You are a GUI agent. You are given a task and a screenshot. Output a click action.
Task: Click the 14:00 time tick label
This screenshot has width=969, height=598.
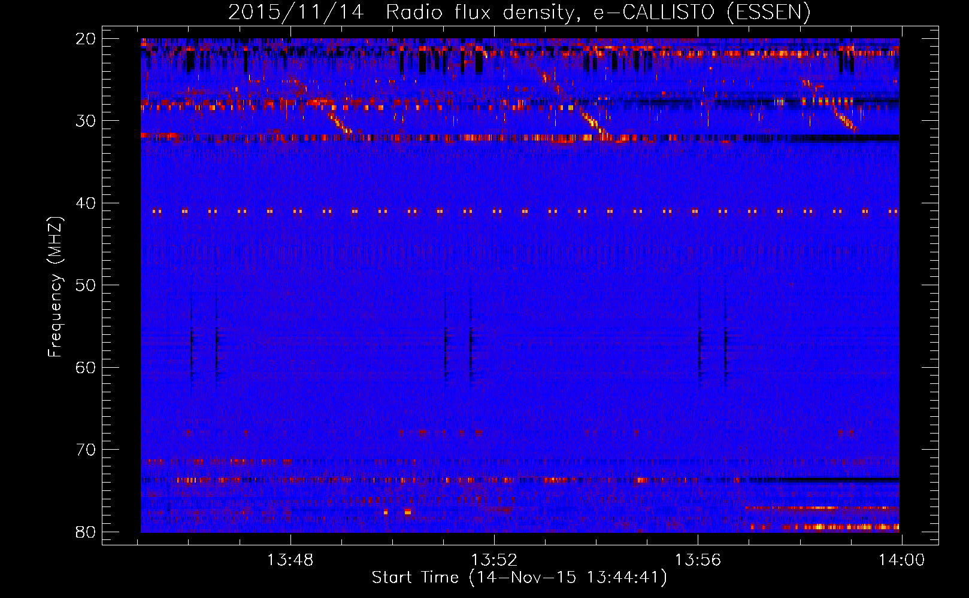point(902,560)
